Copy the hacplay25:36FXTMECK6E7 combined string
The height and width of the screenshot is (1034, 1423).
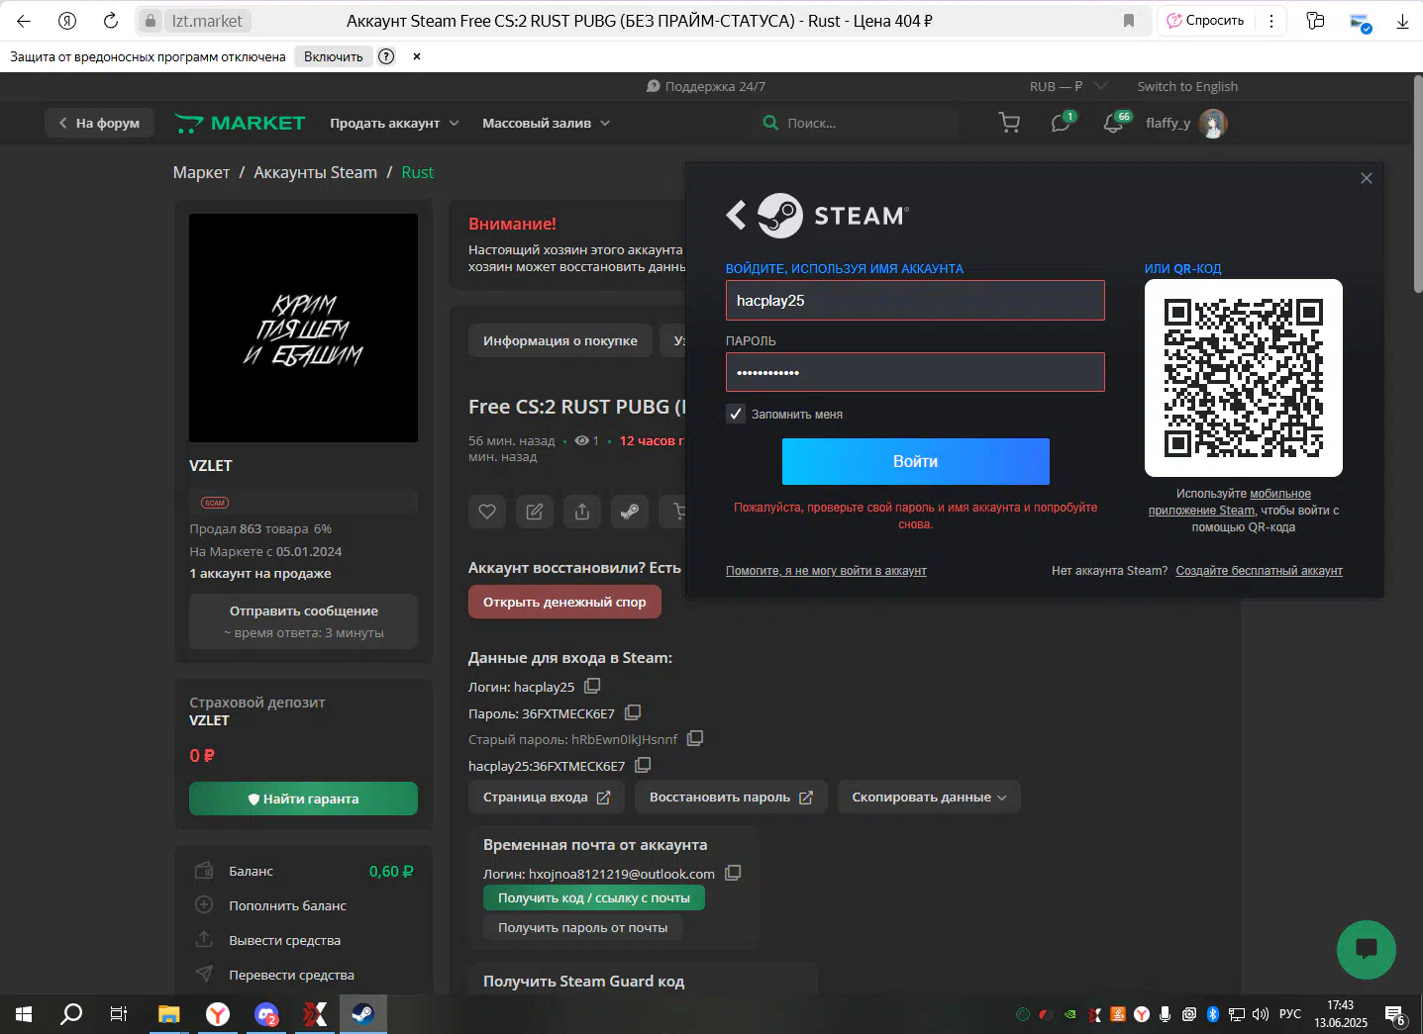pos(643,765)
